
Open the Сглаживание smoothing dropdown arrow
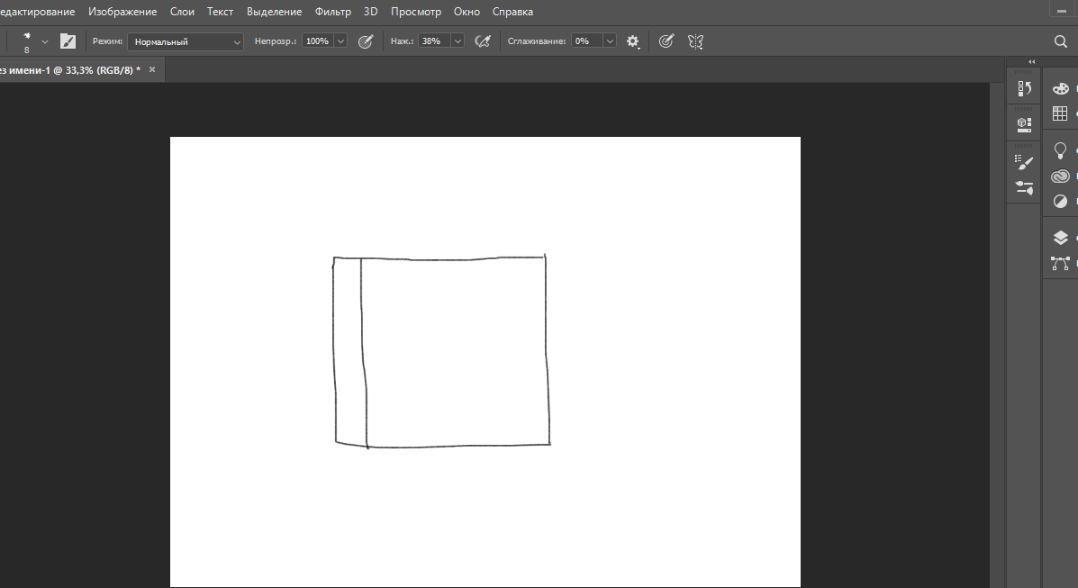tap(610, 41)
